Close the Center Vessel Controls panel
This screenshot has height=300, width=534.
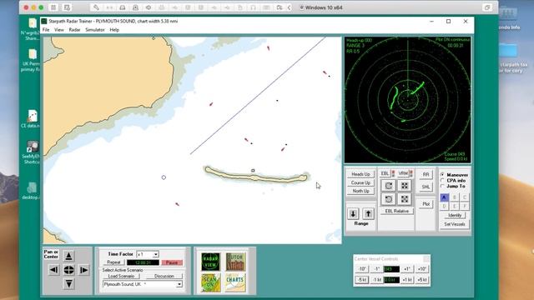[426, 259]
